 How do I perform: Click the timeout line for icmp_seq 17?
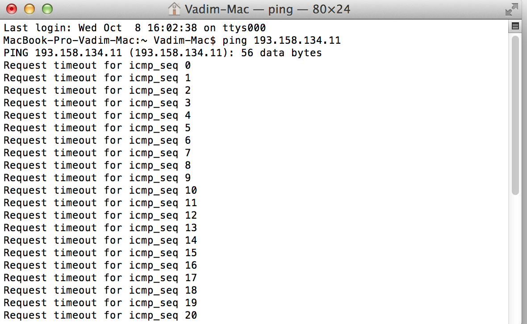[x=100, y=278]
